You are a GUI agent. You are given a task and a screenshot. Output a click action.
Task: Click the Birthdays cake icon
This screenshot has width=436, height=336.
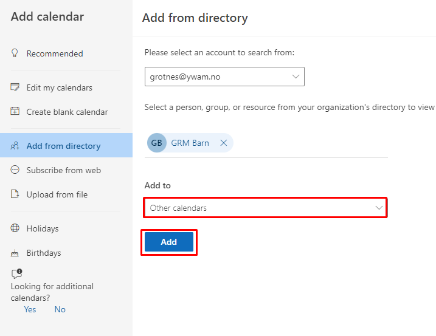(x=15, y=253)
